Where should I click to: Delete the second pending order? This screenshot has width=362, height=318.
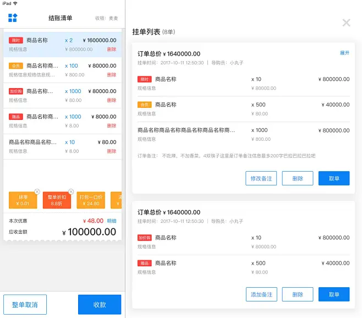coord(298,294)
